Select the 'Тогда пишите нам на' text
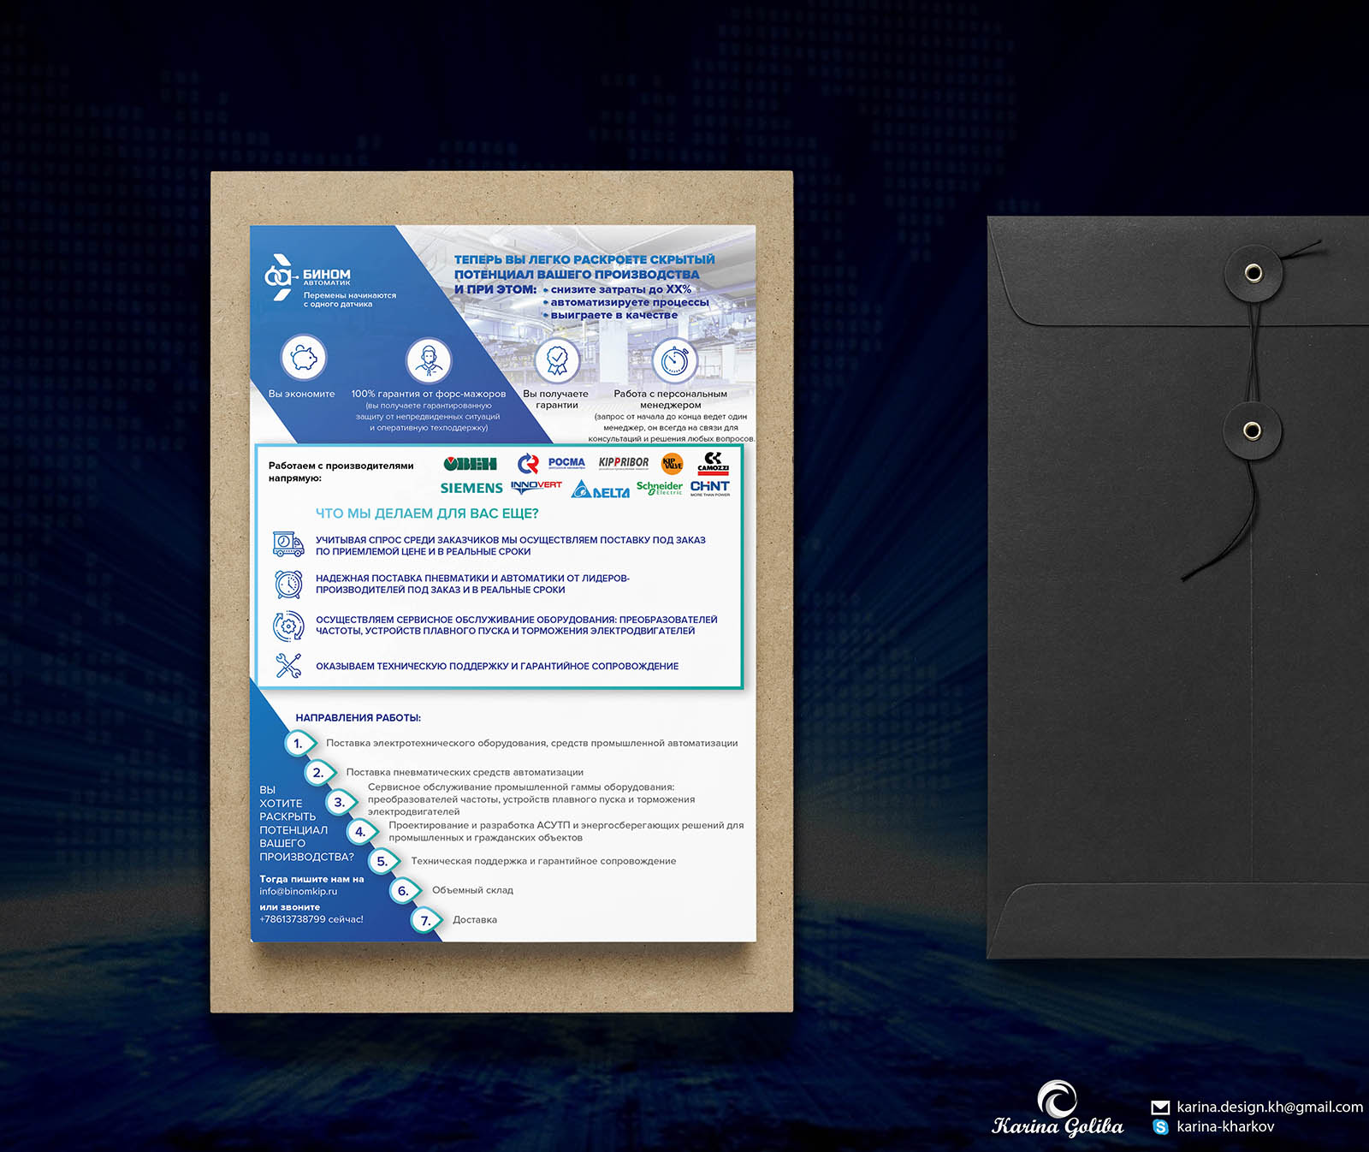 [311, 879]
